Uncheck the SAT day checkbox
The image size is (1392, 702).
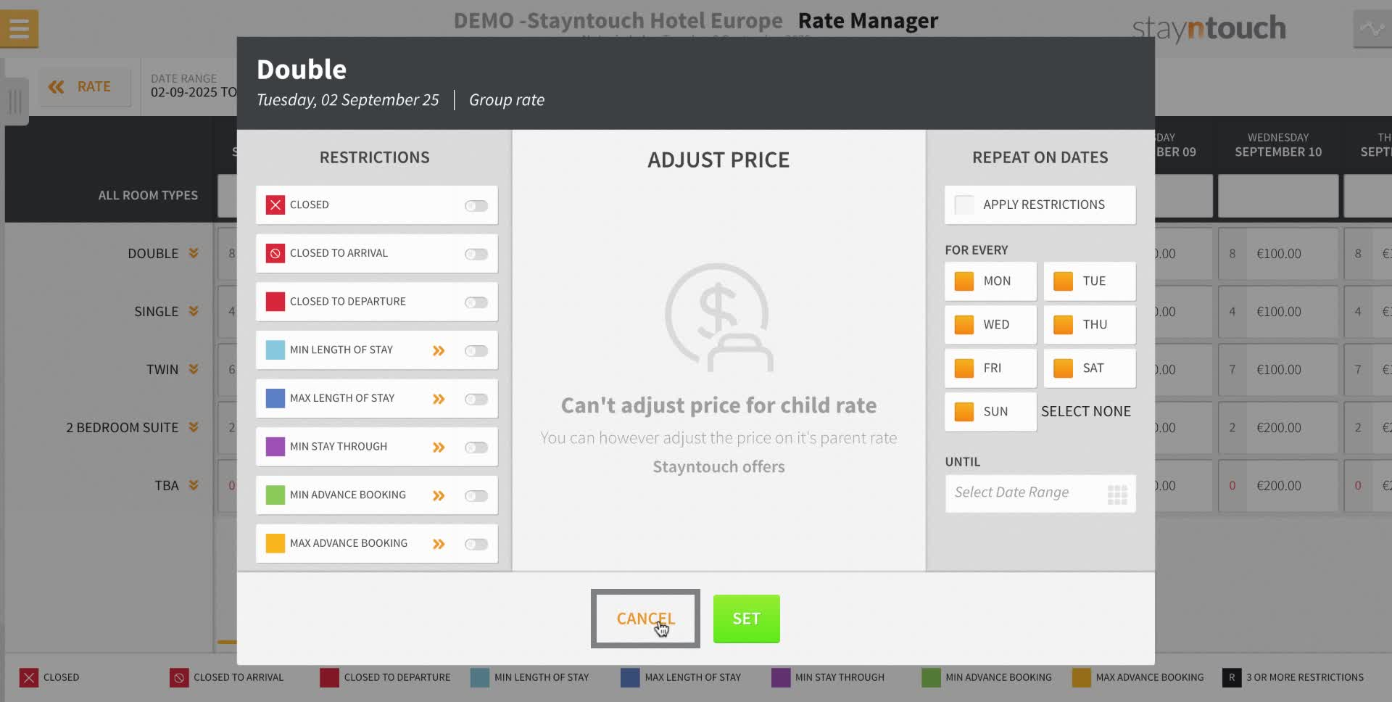pyautogui.click(x=1063, y=368)
